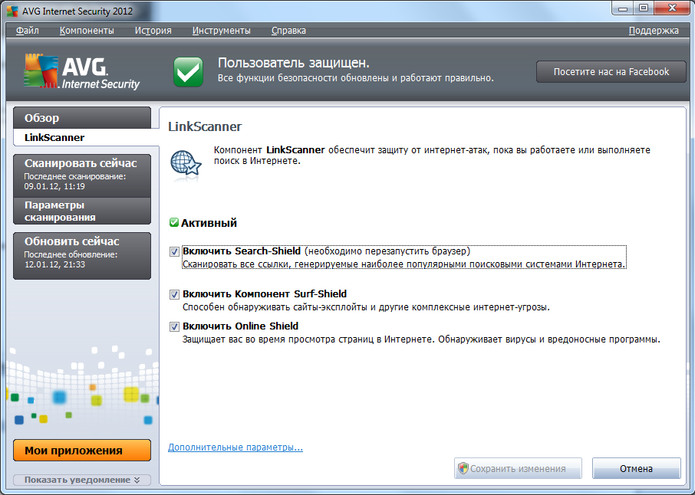The height and width of the screenshot is (495, 695).
Task: Click the shield icon on Сохранить изменения
Action: click(463, 468)
